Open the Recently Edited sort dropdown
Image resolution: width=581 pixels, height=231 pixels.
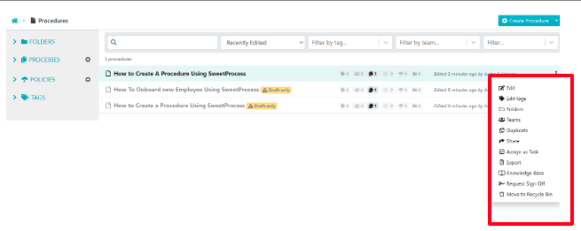(262, 43)
